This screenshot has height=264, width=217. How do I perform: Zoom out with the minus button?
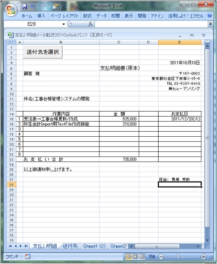point(161,256)
